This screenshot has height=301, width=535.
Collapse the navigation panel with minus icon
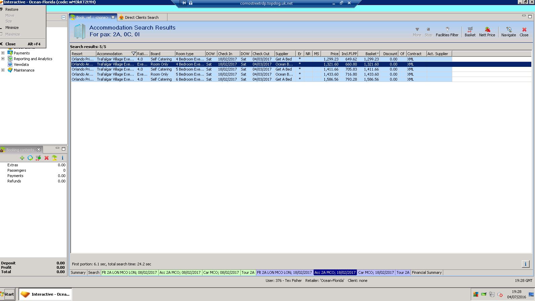click(64, 17)
